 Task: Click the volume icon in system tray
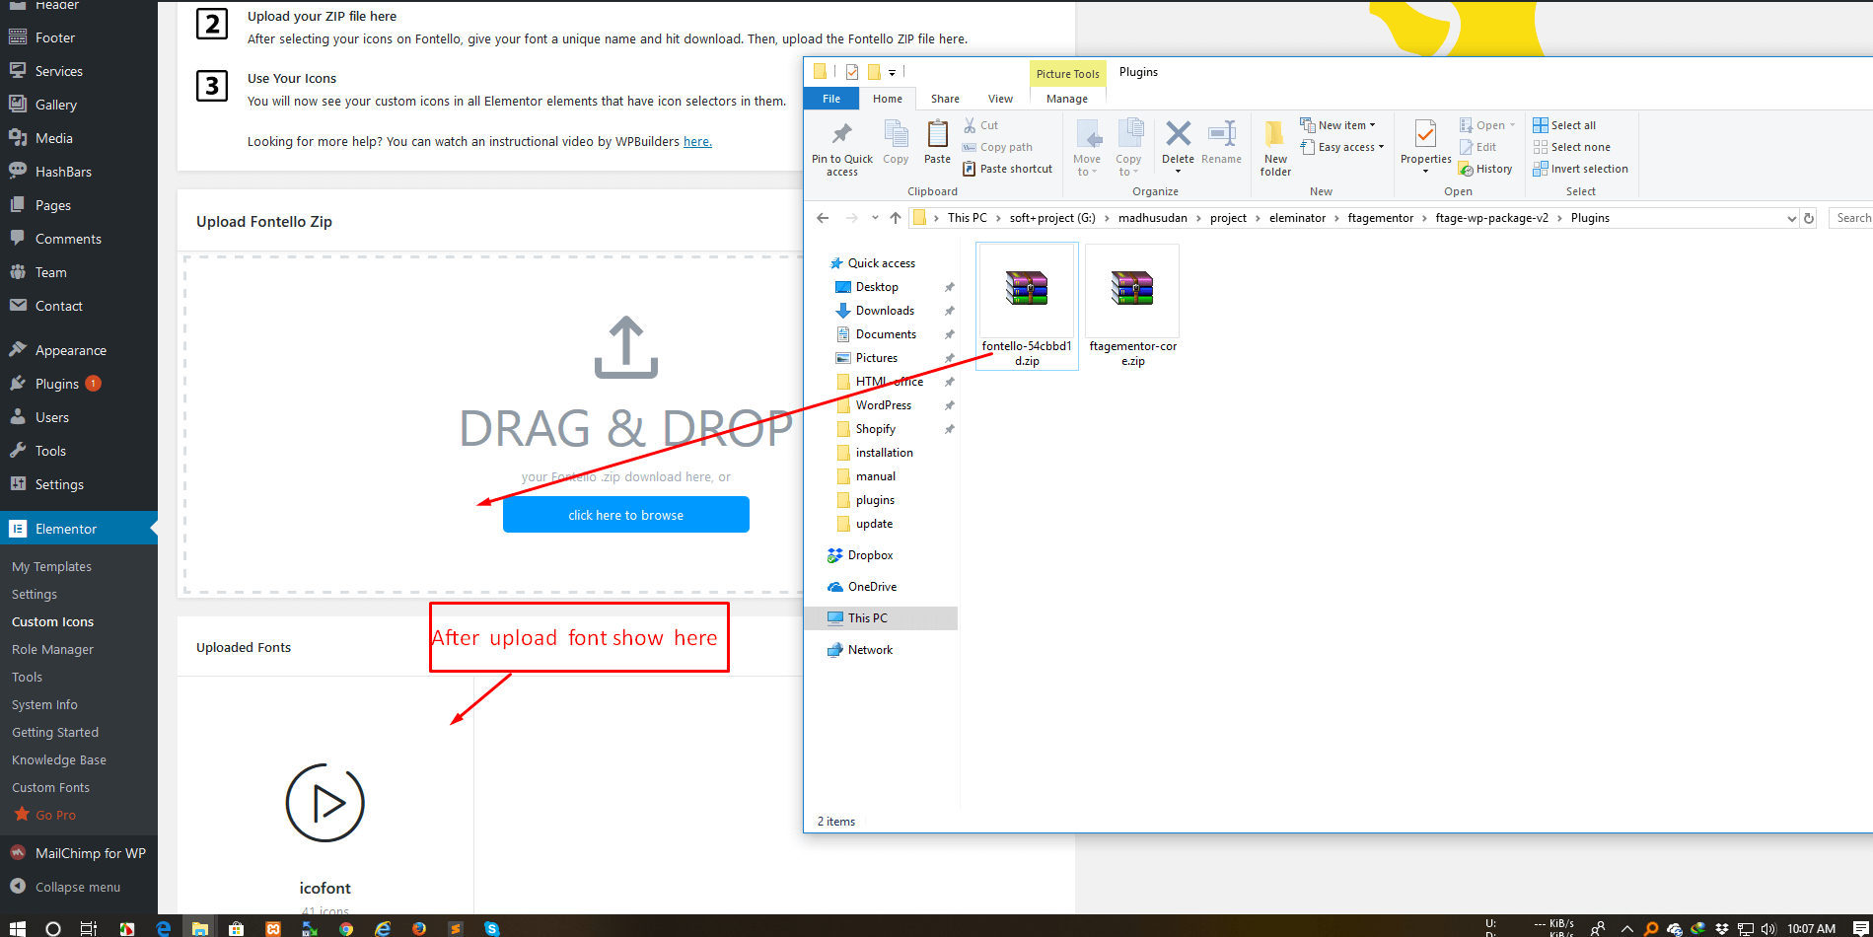(1768, 928)
